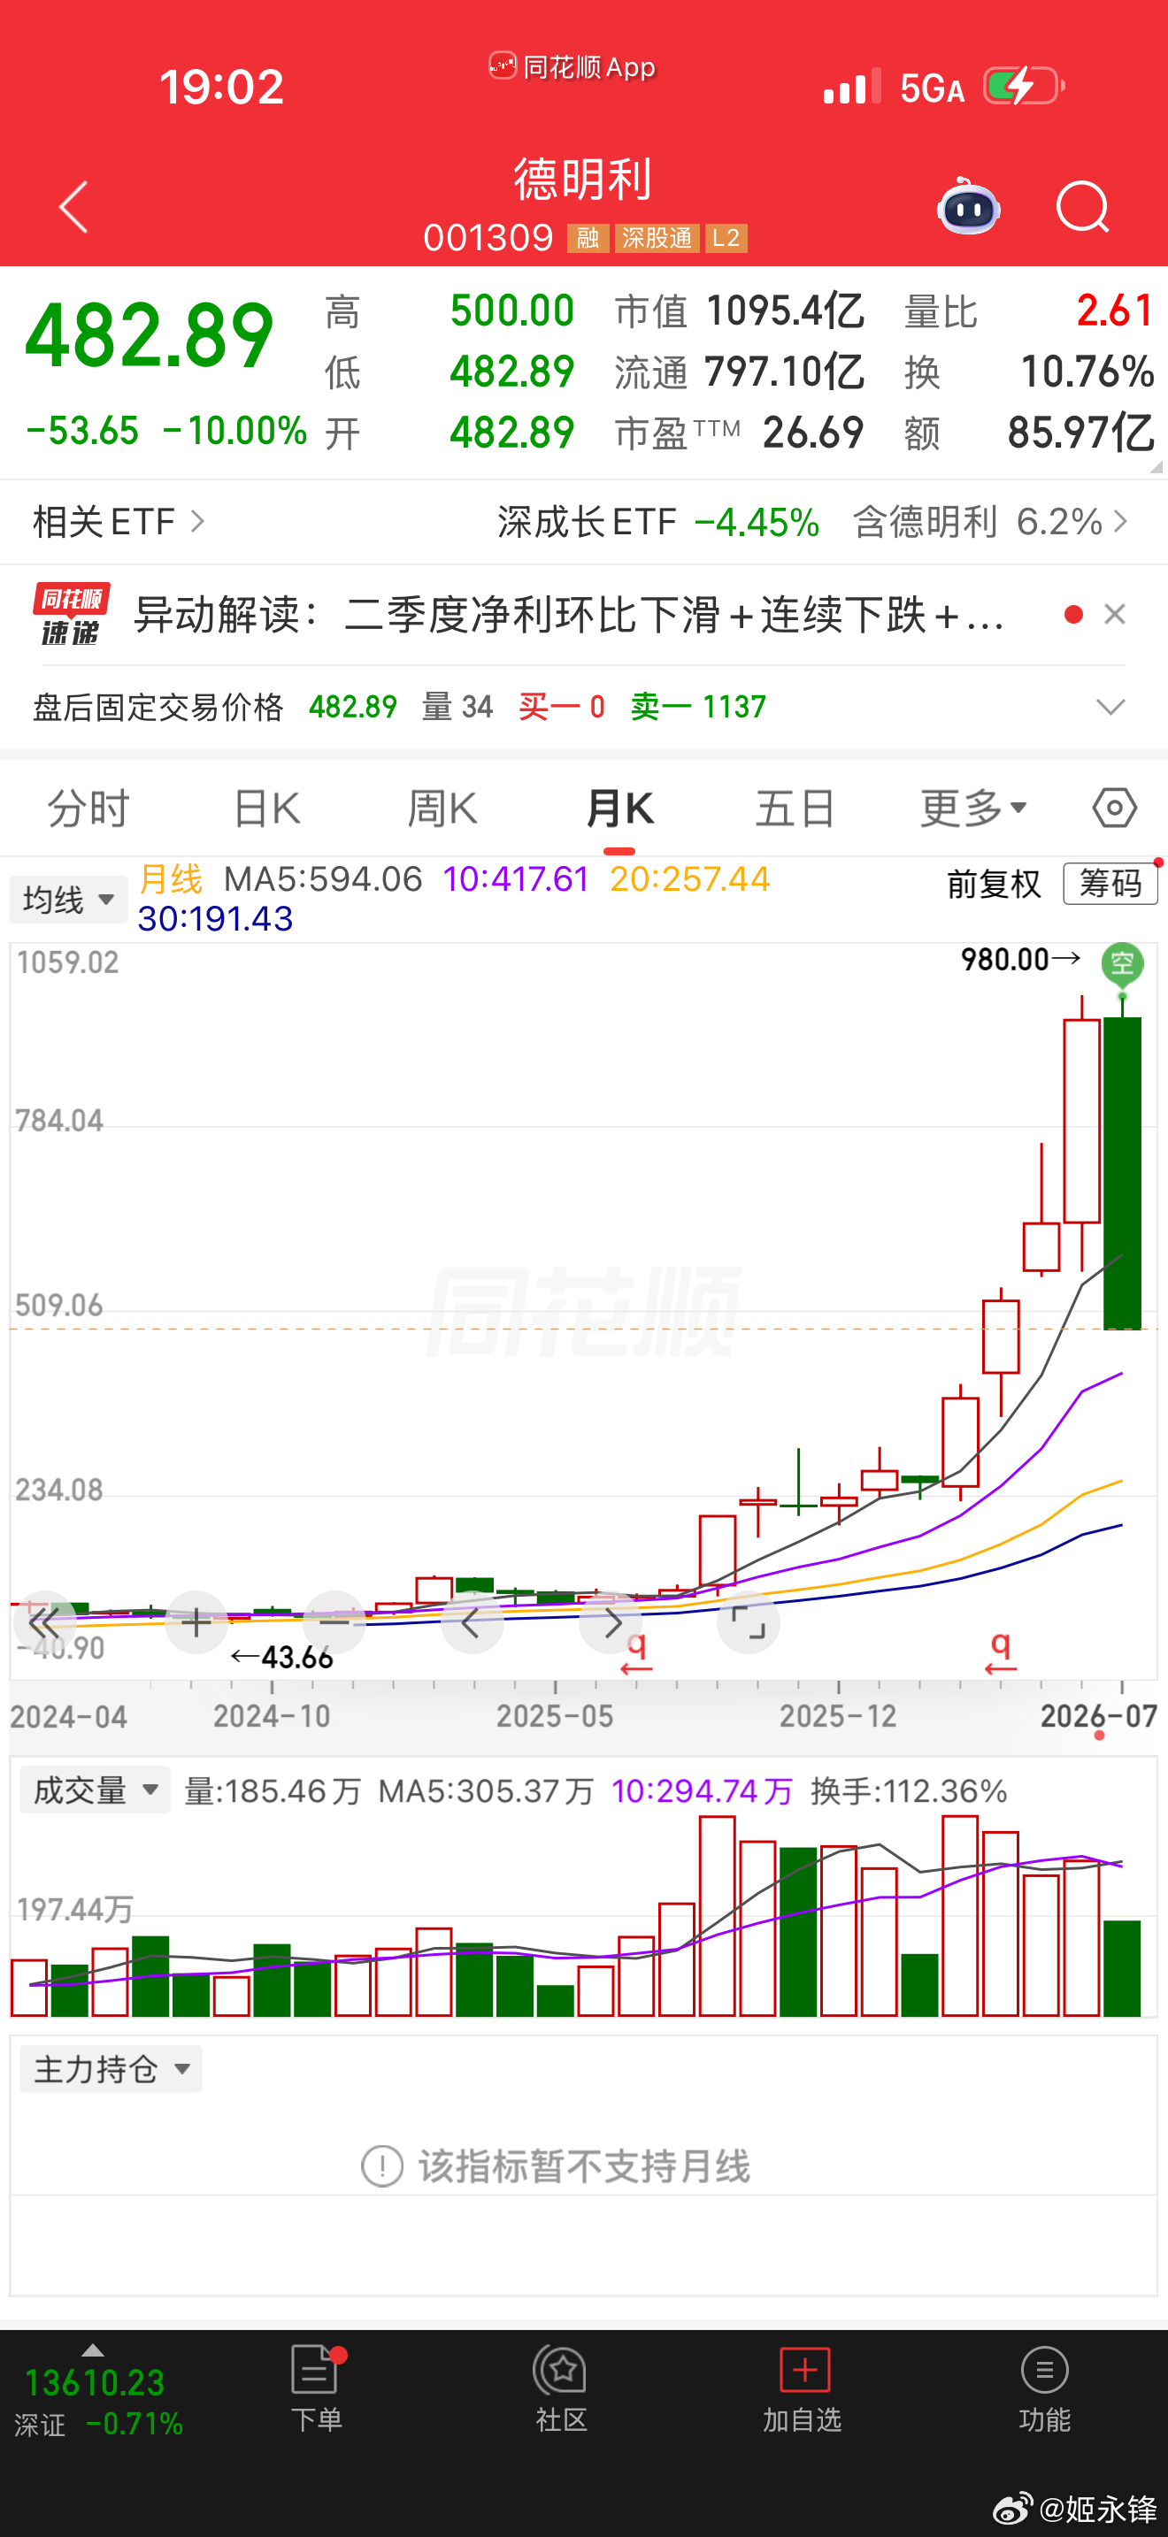Tap the current price 482.89
This screenshot has width=1168, height=2537.
click(149, 337)
